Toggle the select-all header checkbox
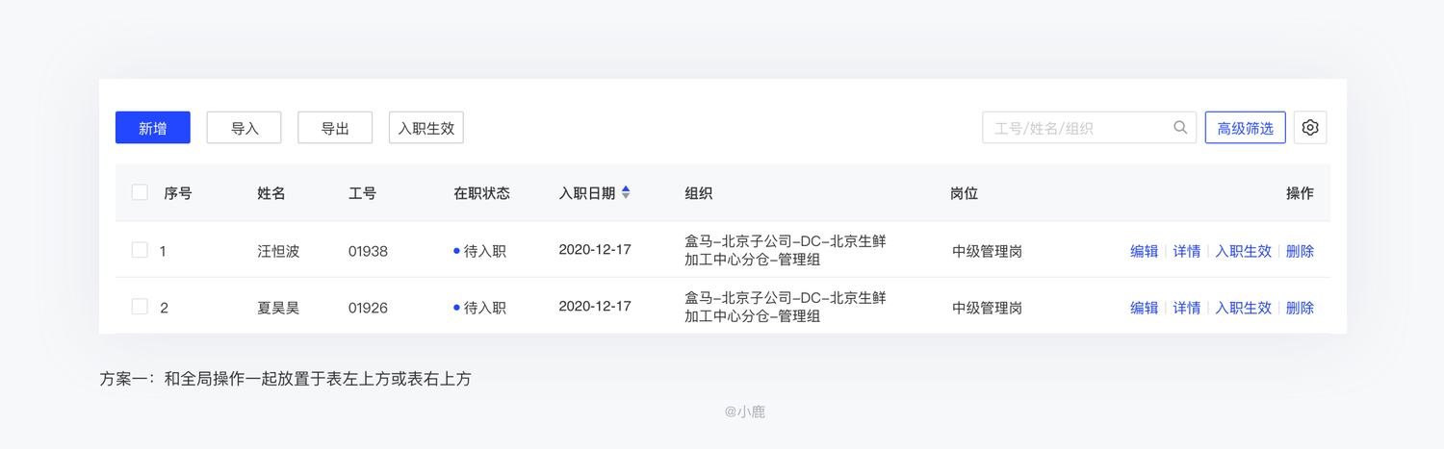Viewport: 1444px width, 449px height. tap(140, 192)
